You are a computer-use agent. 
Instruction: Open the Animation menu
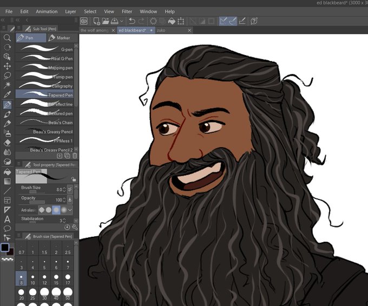point(47,11)
